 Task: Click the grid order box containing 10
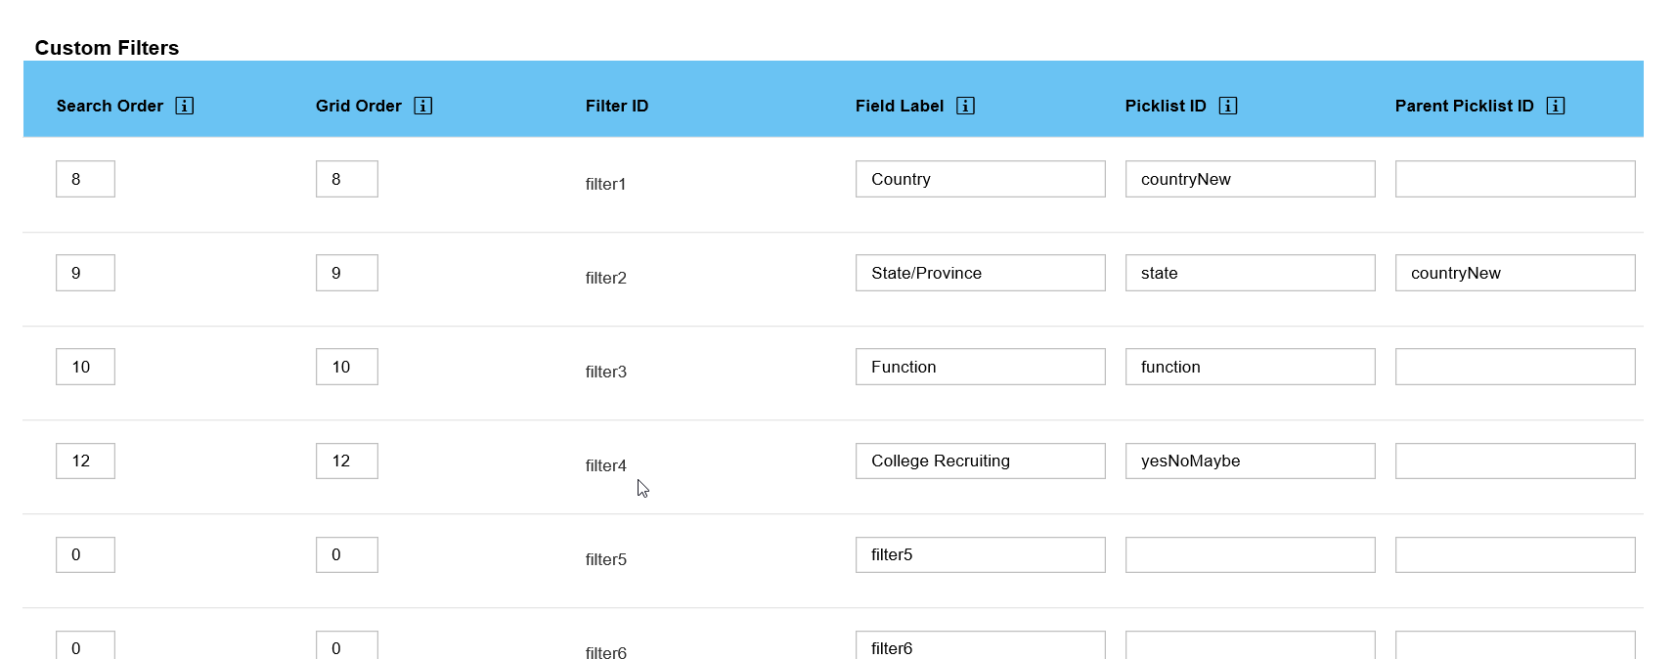click(346, 367)
